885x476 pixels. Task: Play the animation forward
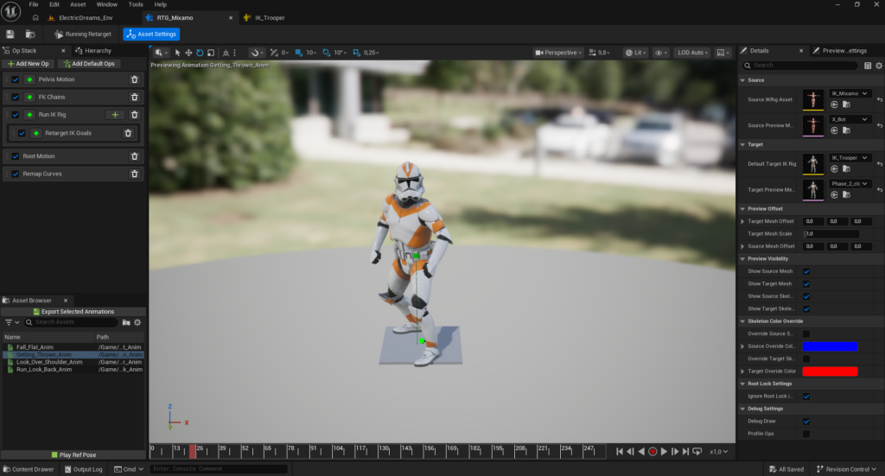(664, 451)
